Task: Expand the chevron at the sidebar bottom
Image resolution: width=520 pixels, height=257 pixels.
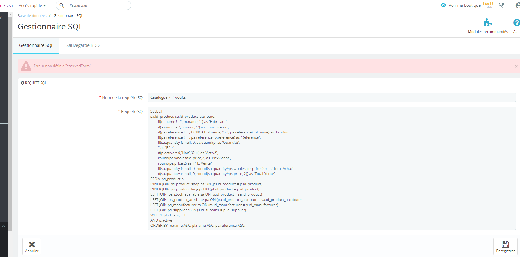Action: click(4, 226)
